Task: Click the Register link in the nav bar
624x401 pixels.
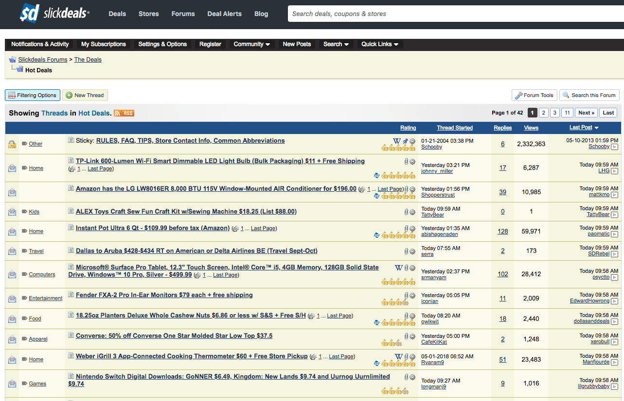Action: pyautogui.click(x=210, y=44)
